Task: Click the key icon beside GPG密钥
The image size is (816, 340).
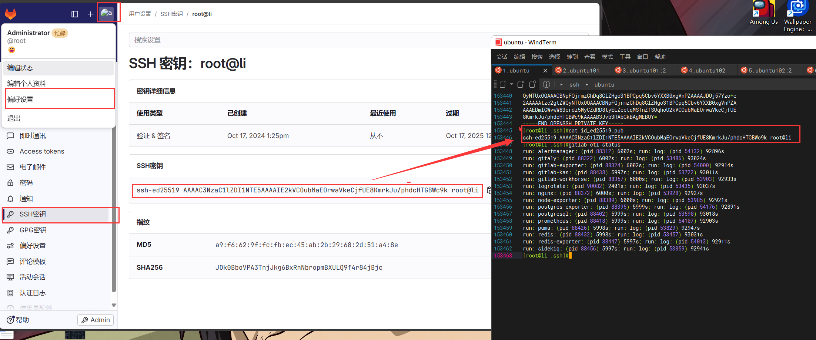Action: (x=10, y=230)
